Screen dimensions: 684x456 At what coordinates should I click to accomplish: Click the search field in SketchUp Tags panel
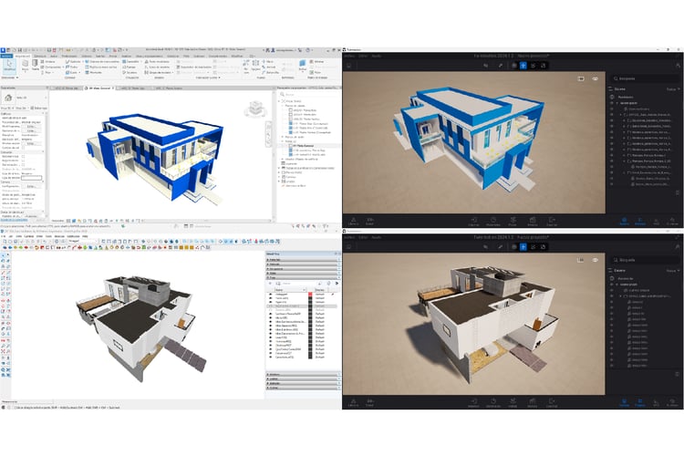pyautogui.click(x=300, y=284)
